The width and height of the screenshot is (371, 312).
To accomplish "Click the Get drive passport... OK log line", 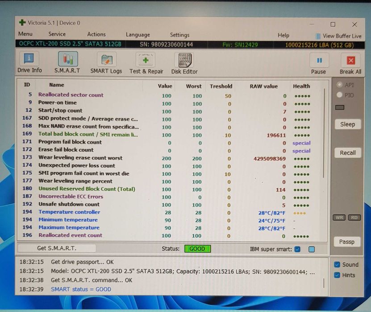I will (x=82, y=262).
